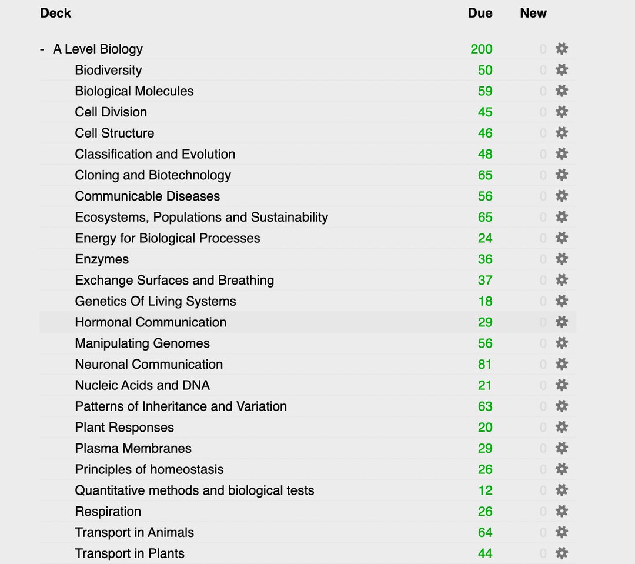Open Quantitative methods and biological tests
The width and height of the screenshot is (635, 564).
[195, 490]
